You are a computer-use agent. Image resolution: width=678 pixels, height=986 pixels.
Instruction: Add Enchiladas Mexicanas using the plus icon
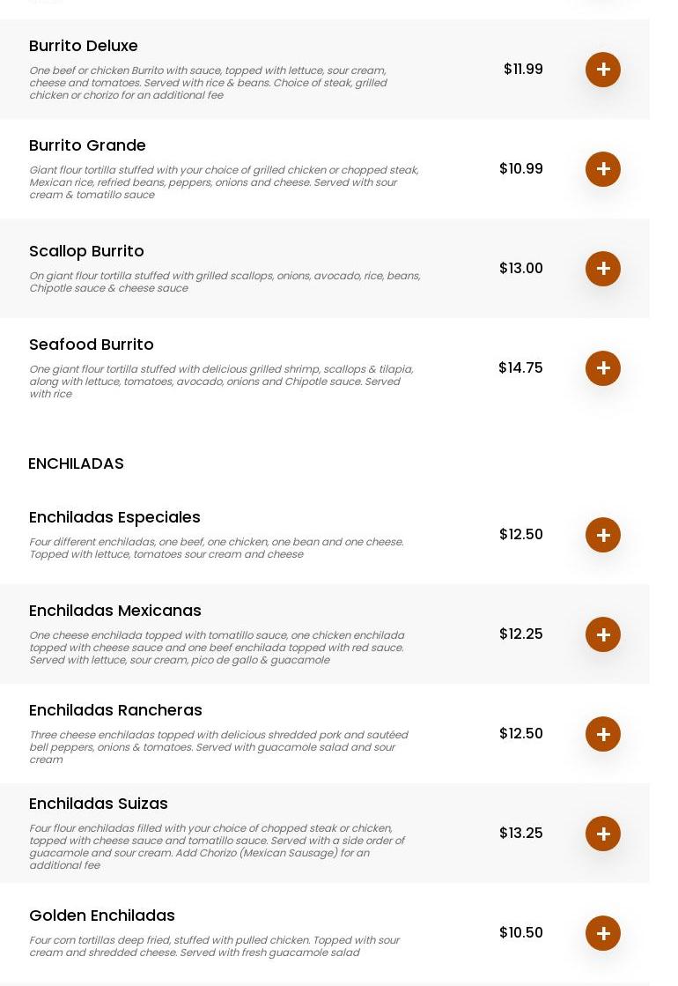[602, 634]
